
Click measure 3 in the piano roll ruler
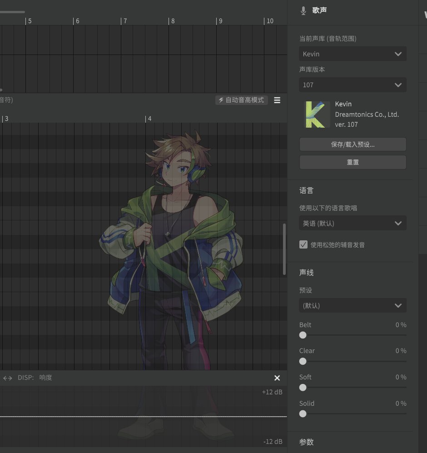6,119
